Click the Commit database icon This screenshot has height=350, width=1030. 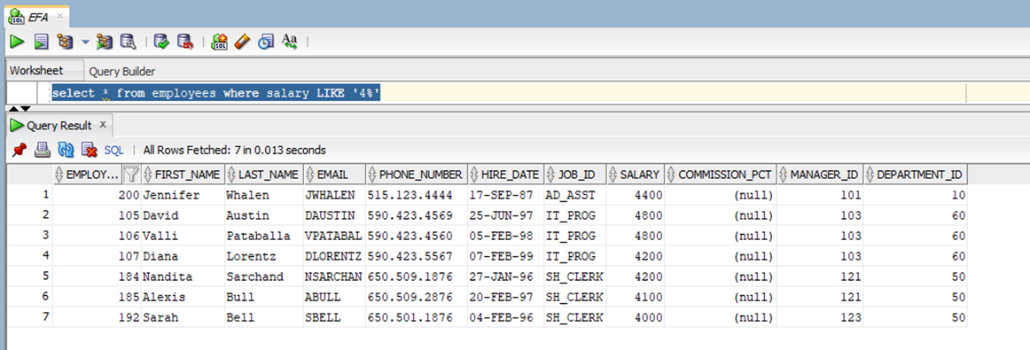161,42
